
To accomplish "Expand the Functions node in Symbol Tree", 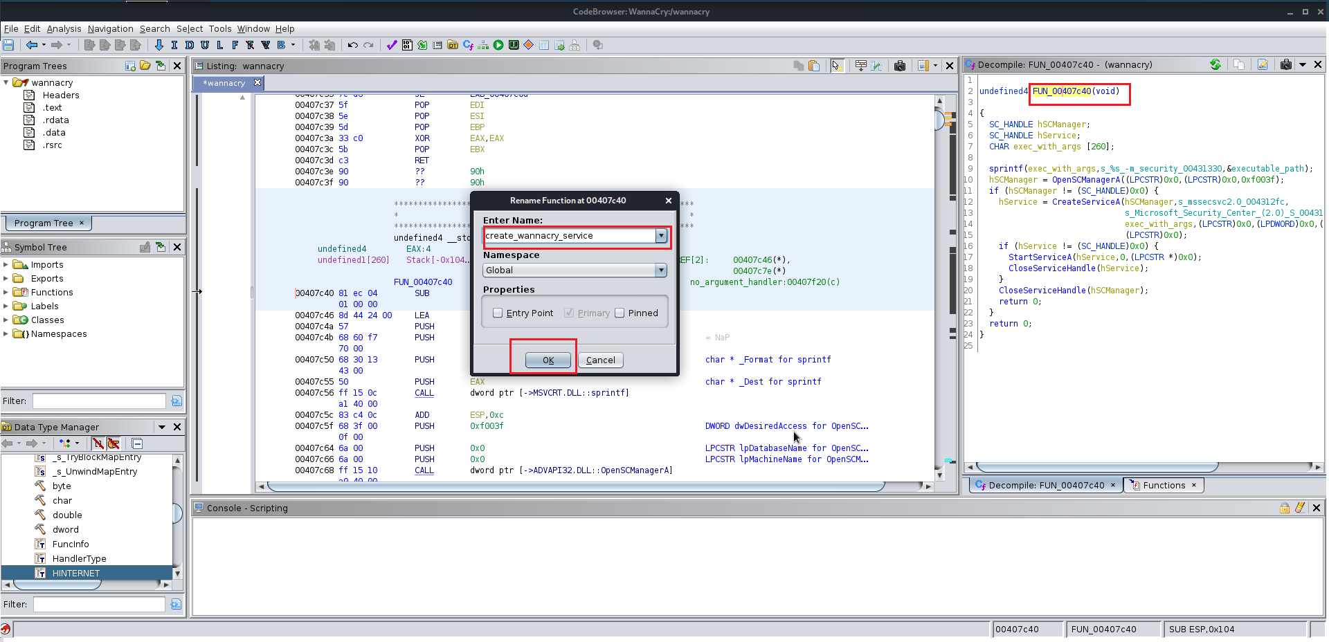I will pyautogui.click(x=6, y=293).
